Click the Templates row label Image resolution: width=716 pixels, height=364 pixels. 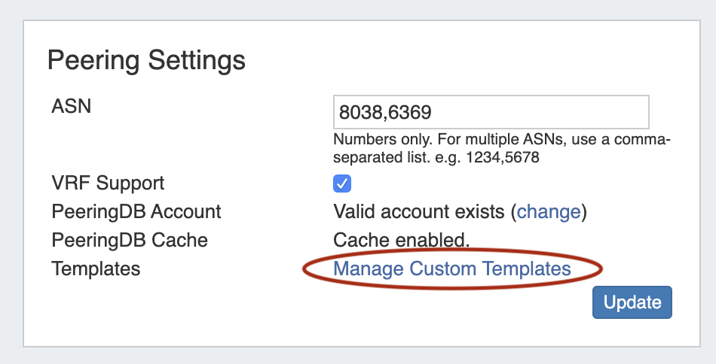click(96, 268)
